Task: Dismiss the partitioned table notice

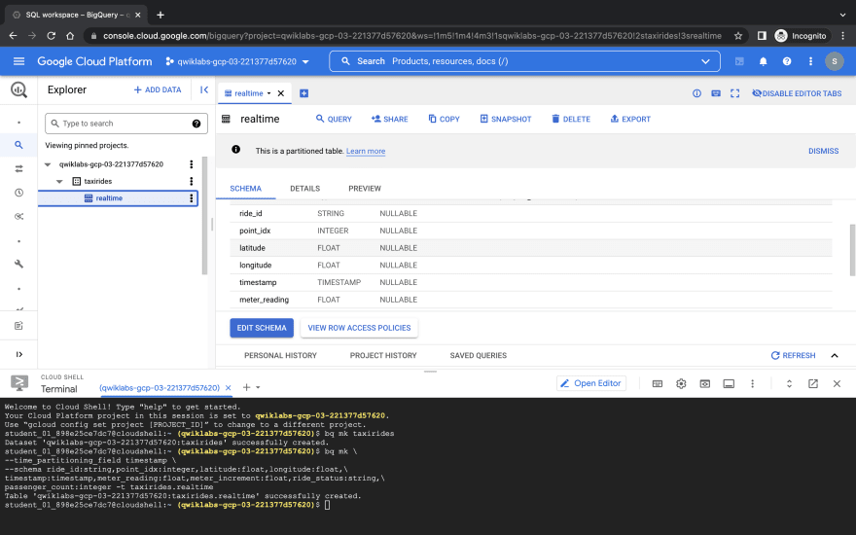Action: click(x=823, y=151)
